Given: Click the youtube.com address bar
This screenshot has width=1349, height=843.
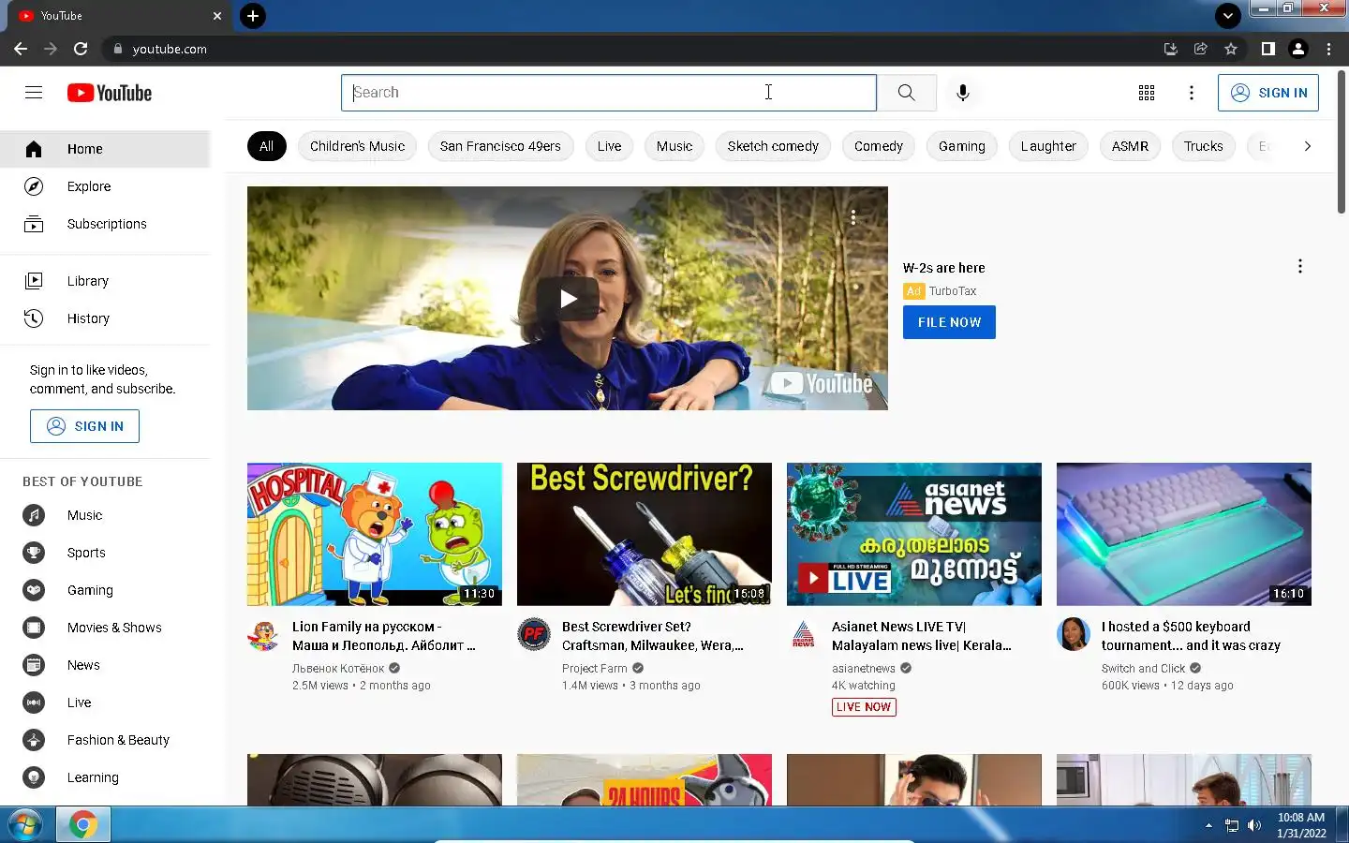Looking at the screenshot, I should pos(628,49).
